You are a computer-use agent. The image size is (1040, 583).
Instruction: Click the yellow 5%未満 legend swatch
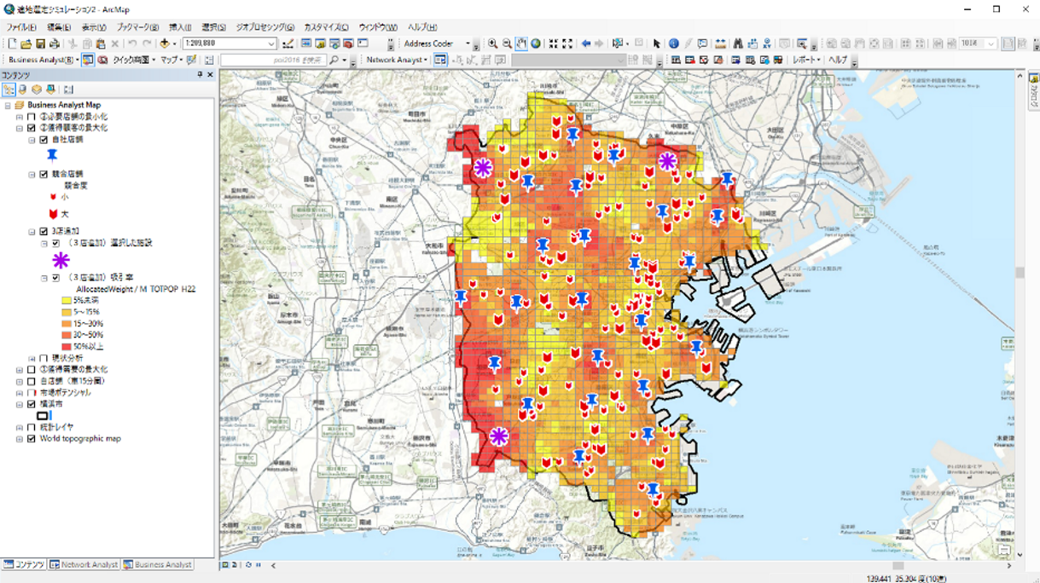coord(66,301)
